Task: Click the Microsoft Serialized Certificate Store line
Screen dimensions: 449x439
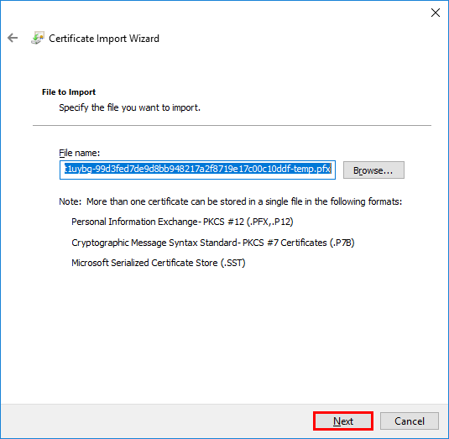Action: 159,263
